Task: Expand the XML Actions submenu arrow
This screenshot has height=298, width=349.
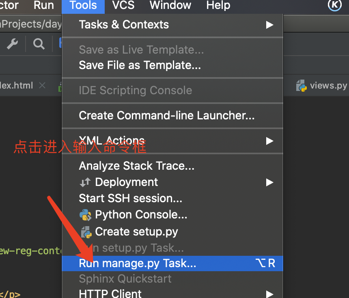Action: (x=269, y=141)
